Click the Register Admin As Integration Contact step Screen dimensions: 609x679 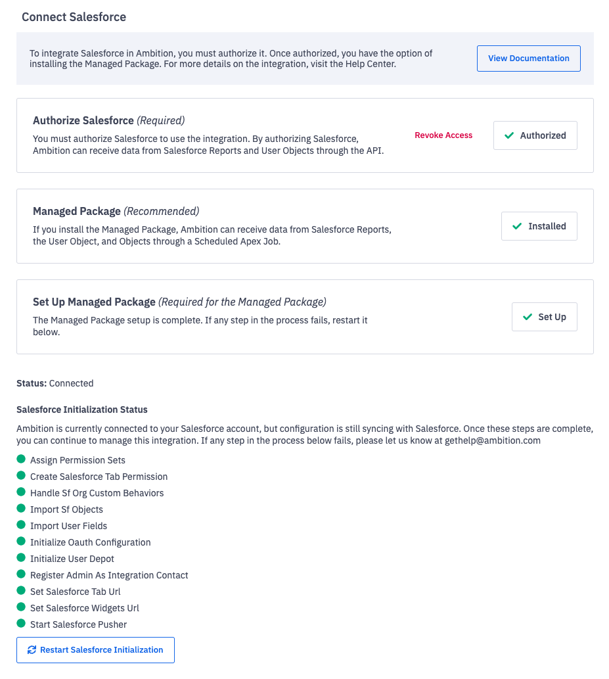coord(109,575)
